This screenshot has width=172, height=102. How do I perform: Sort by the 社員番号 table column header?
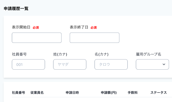[x=18, y=93]
